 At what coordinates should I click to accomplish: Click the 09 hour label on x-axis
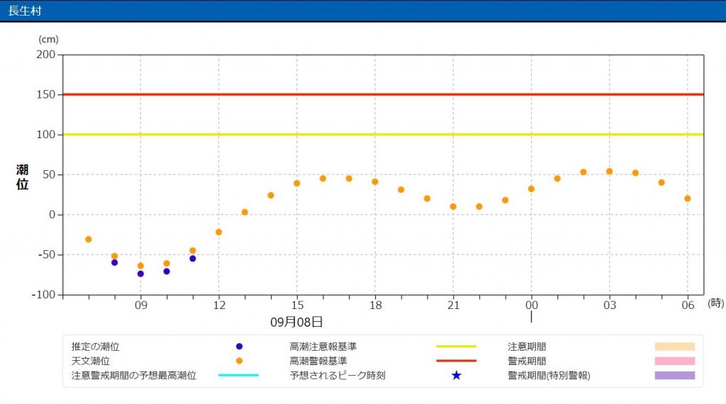point(141,305)
